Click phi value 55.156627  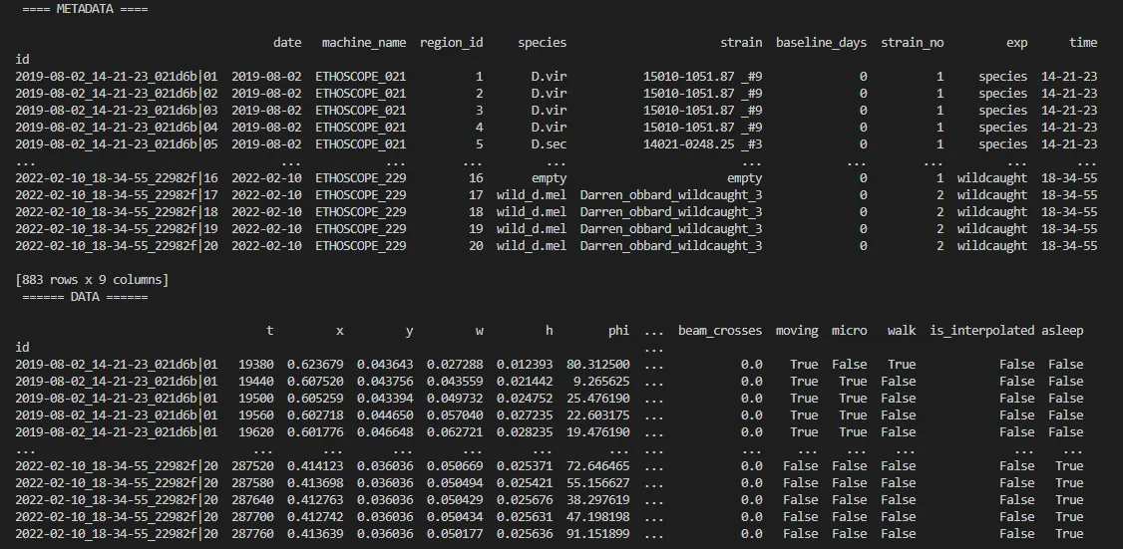click(x=598, y=482)
